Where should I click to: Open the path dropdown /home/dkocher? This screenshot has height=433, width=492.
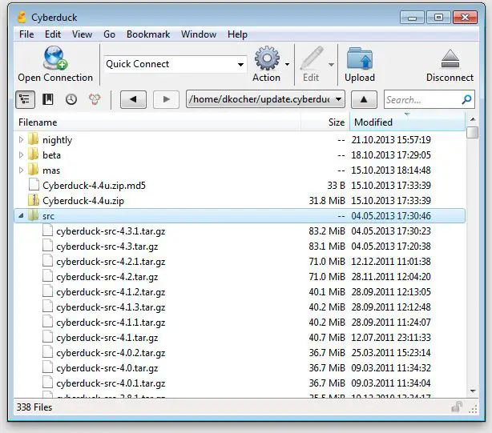pyautogui.click(x=339, y=99)
